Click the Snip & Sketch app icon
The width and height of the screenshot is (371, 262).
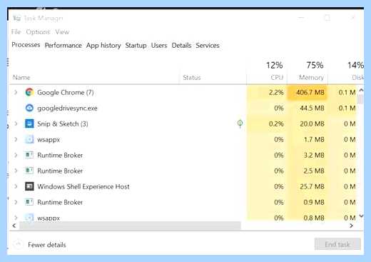29,124
